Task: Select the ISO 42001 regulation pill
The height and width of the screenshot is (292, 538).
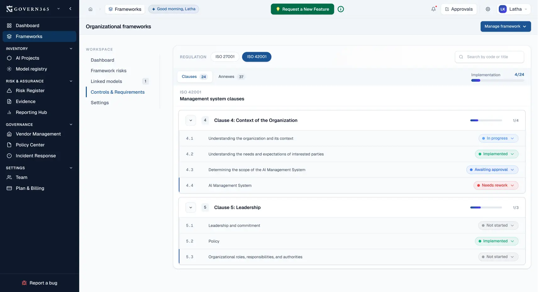Action: (x=257, y=57)
